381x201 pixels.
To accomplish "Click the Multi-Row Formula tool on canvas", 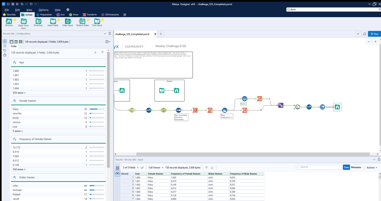I will (x=225, y=110).
